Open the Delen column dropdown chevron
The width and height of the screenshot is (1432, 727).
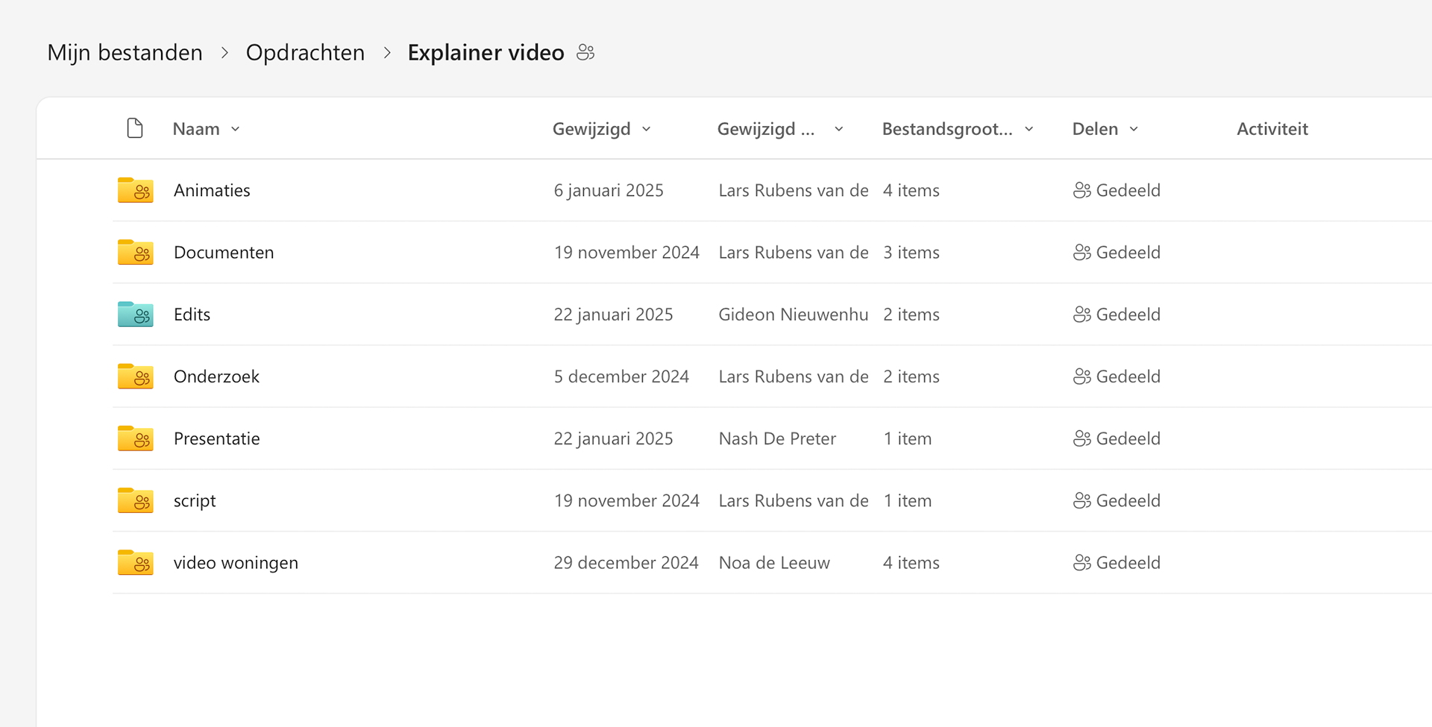point(1134,129)
